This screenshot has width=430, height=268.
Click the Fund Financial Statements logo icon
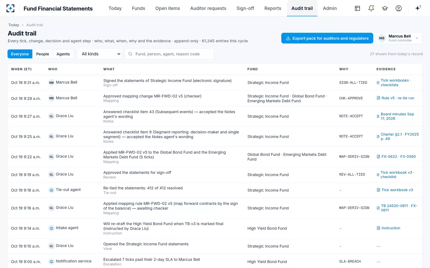coord(10,8)
